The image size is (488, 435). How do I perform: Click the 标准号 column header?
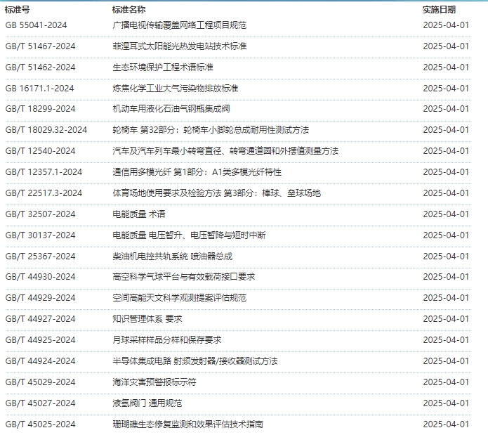(x=17, y=10)
